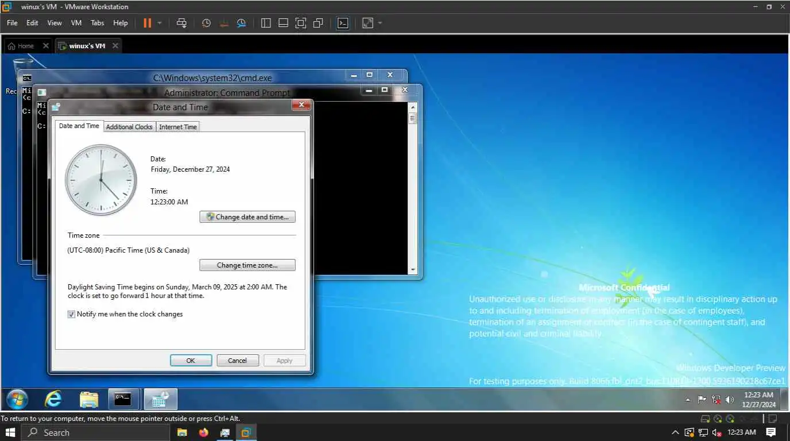Click the analog clock face
Viewport: 790px width, 441px height.
tap(101, 180)
